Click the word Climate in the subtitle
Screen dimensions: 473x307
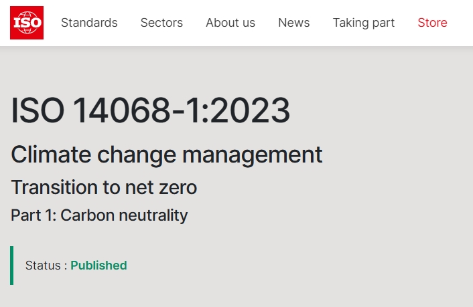click(50, 155)
